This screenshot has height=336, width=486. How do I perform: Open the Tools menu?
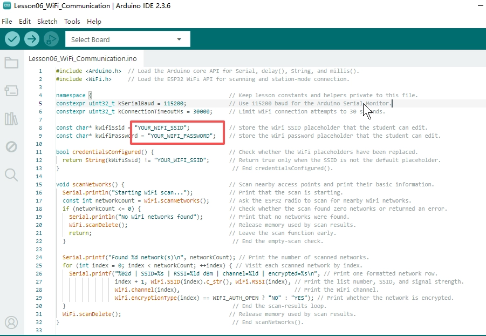(72, 22)
